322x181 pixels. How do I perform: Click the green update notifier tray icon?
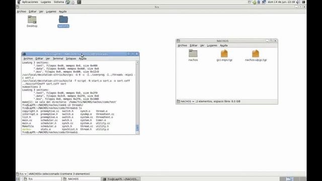coord(254,2)
